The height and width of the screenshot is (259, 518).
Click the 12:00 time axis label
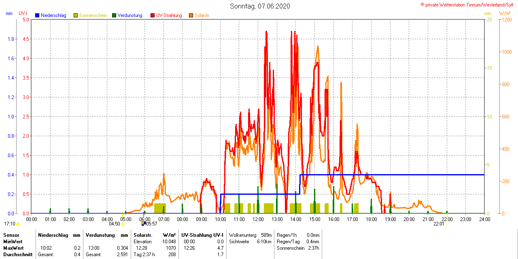click(x=258, y=219)
